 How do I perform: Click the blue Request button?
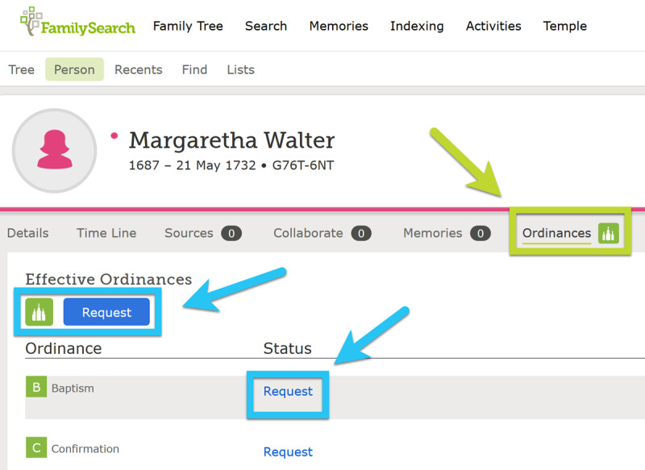pyautogui.click(x=106, y=312)
